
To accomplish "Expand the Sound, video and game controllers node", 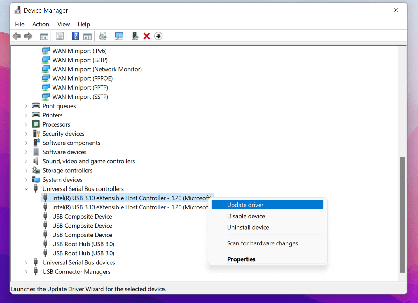I will click(x=26, y=161).
